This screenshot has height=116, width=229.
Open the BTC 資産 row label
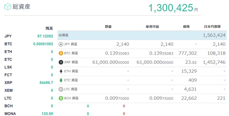[71, 53]
